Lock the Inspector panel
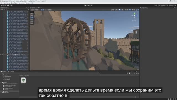Viewport: 177px width, 100px height. click(x=174, y=8)
